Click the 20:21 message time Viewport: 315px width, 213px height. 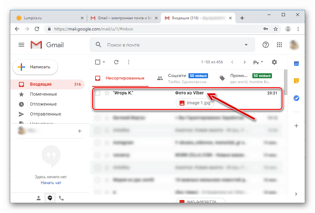coord(272,93)
